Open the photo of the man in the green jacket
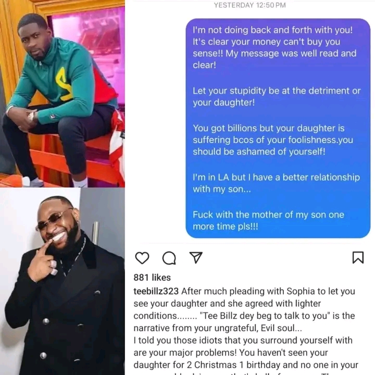 point(63,94)
